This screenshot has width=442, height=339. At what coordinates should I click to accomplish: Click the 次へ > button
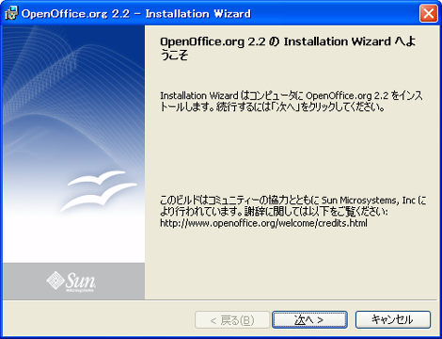point(309,320)
